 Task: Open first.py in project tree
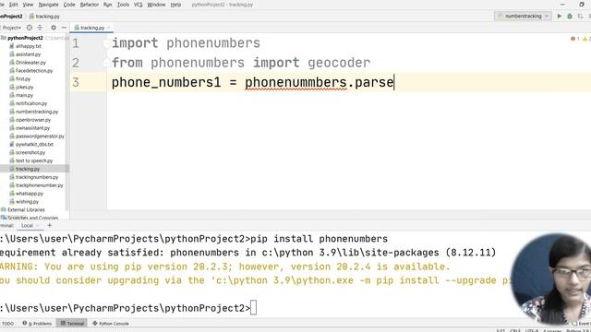pyautogui.click(x=23, y=79)
